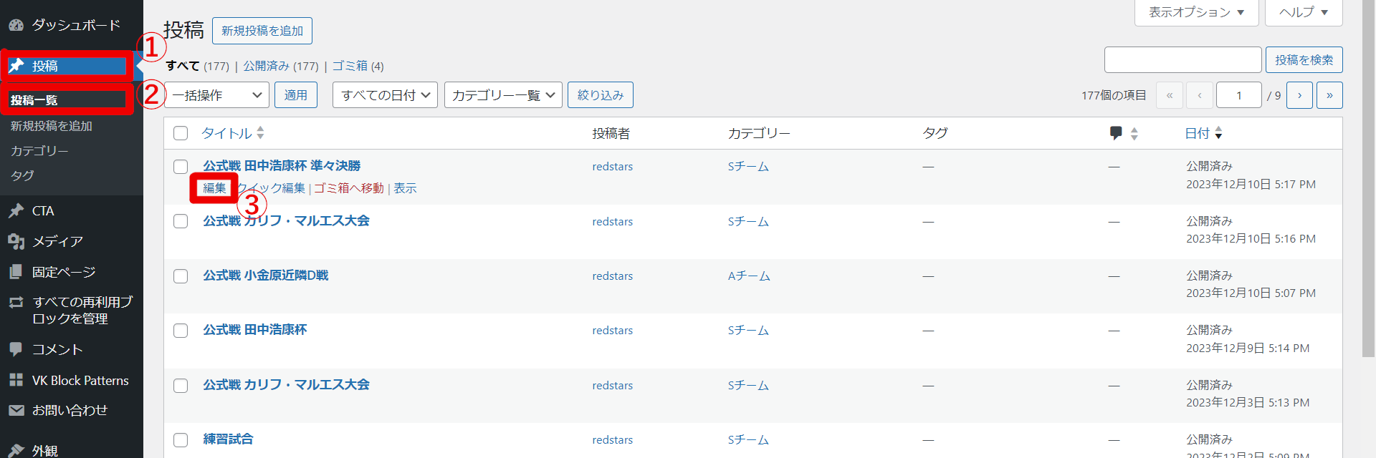Check the box for 公式戦 小金原近隣D戦 post
This screenshot has width=1376, height=458.
[x=181, y=276]
